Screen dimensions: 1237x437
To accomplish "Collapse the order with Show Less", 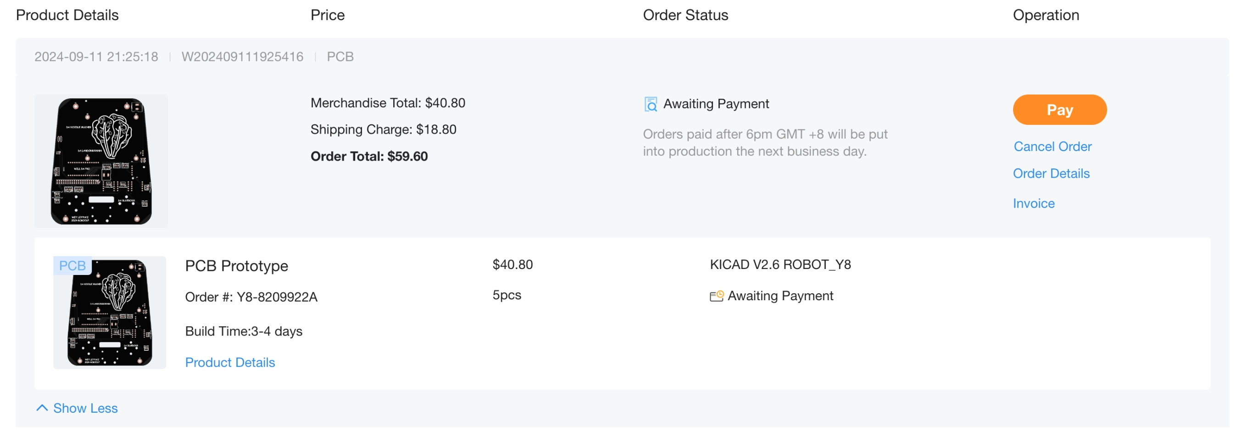I will tap(85, 408).
